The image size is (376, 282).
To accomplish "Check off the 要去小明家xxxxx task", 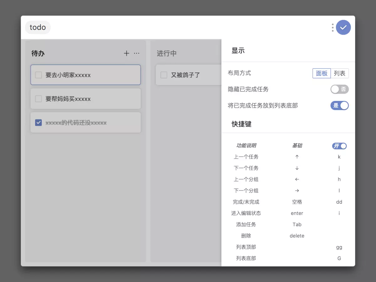I will point(38,75).
